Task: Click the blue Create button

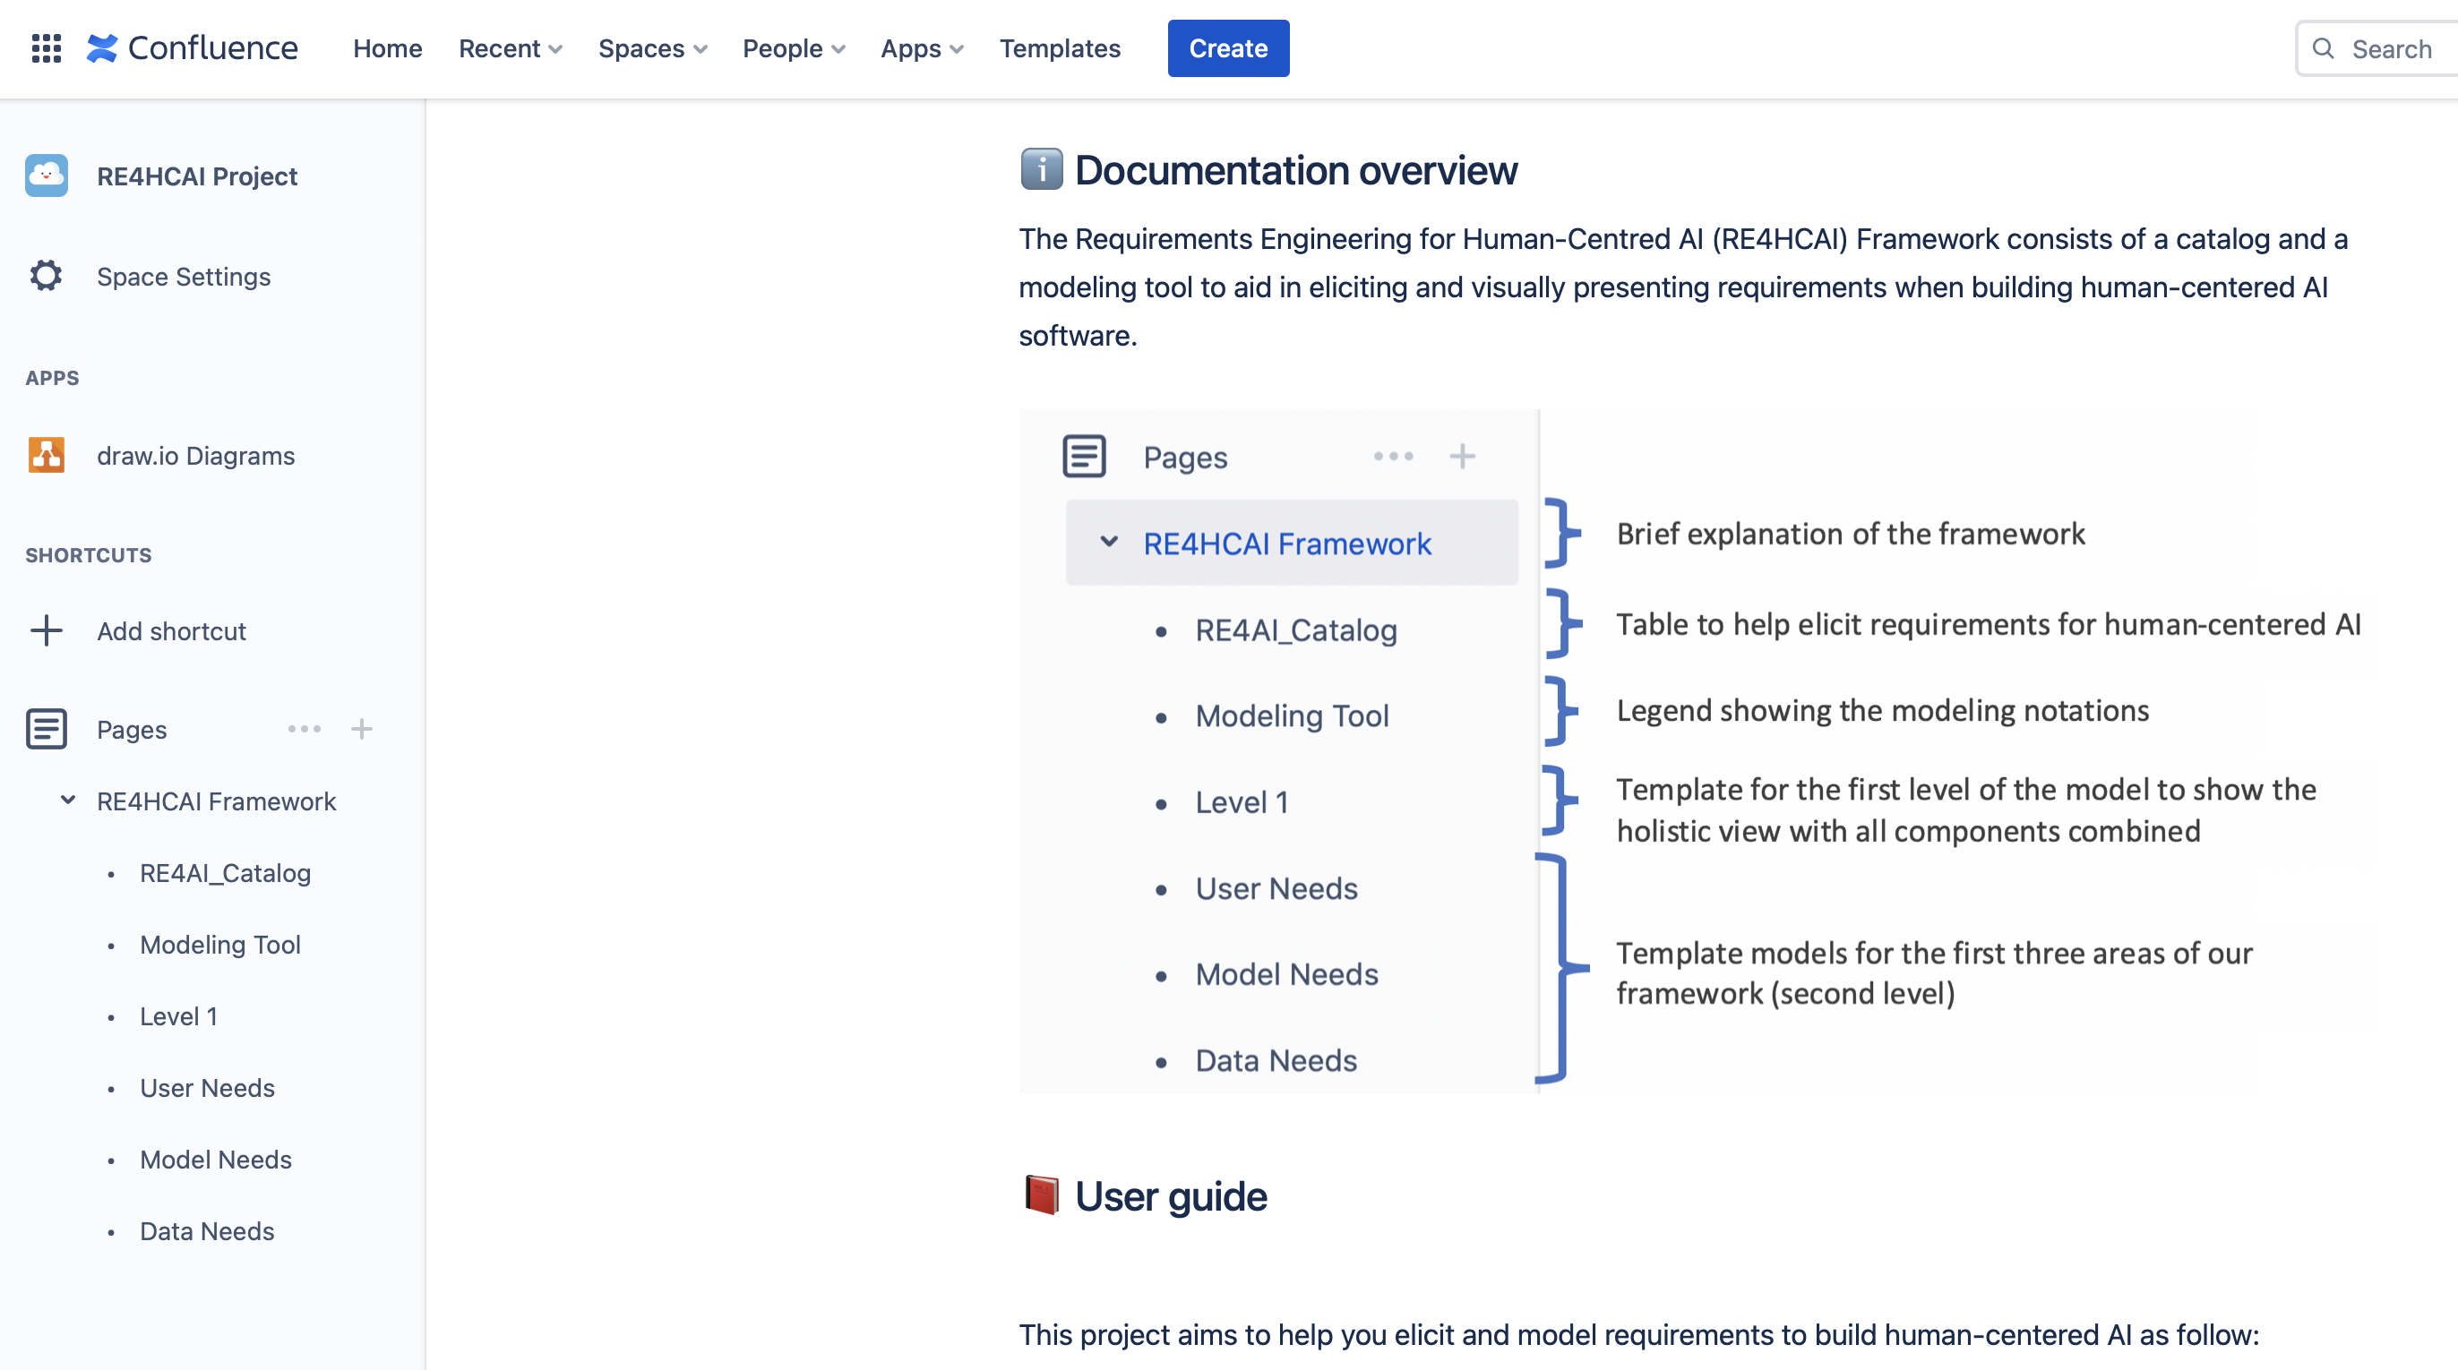Action: click(1228, 48)
